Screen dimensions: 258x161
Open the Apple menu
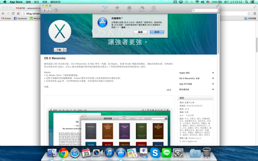(5, 2)
